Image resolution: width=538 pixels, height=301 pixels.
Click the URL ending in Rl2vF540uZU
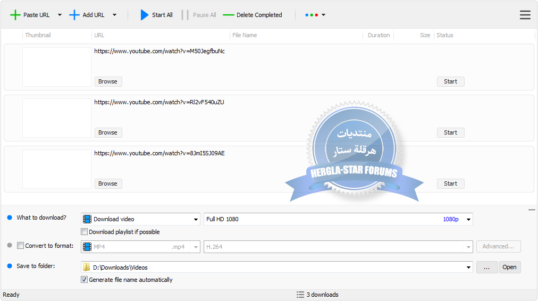[159, 102]
